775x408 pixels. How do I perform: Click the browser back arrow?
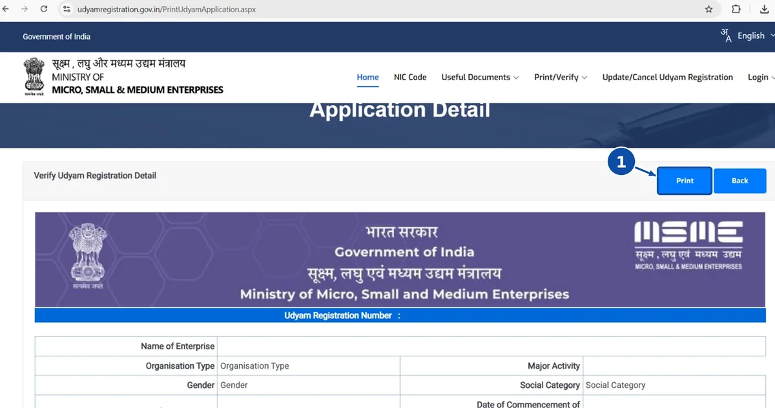6,9
